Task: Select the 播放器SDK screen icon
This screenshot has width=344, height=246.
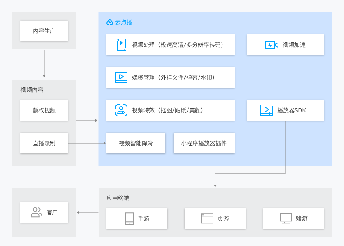Action: coord(266,110)
